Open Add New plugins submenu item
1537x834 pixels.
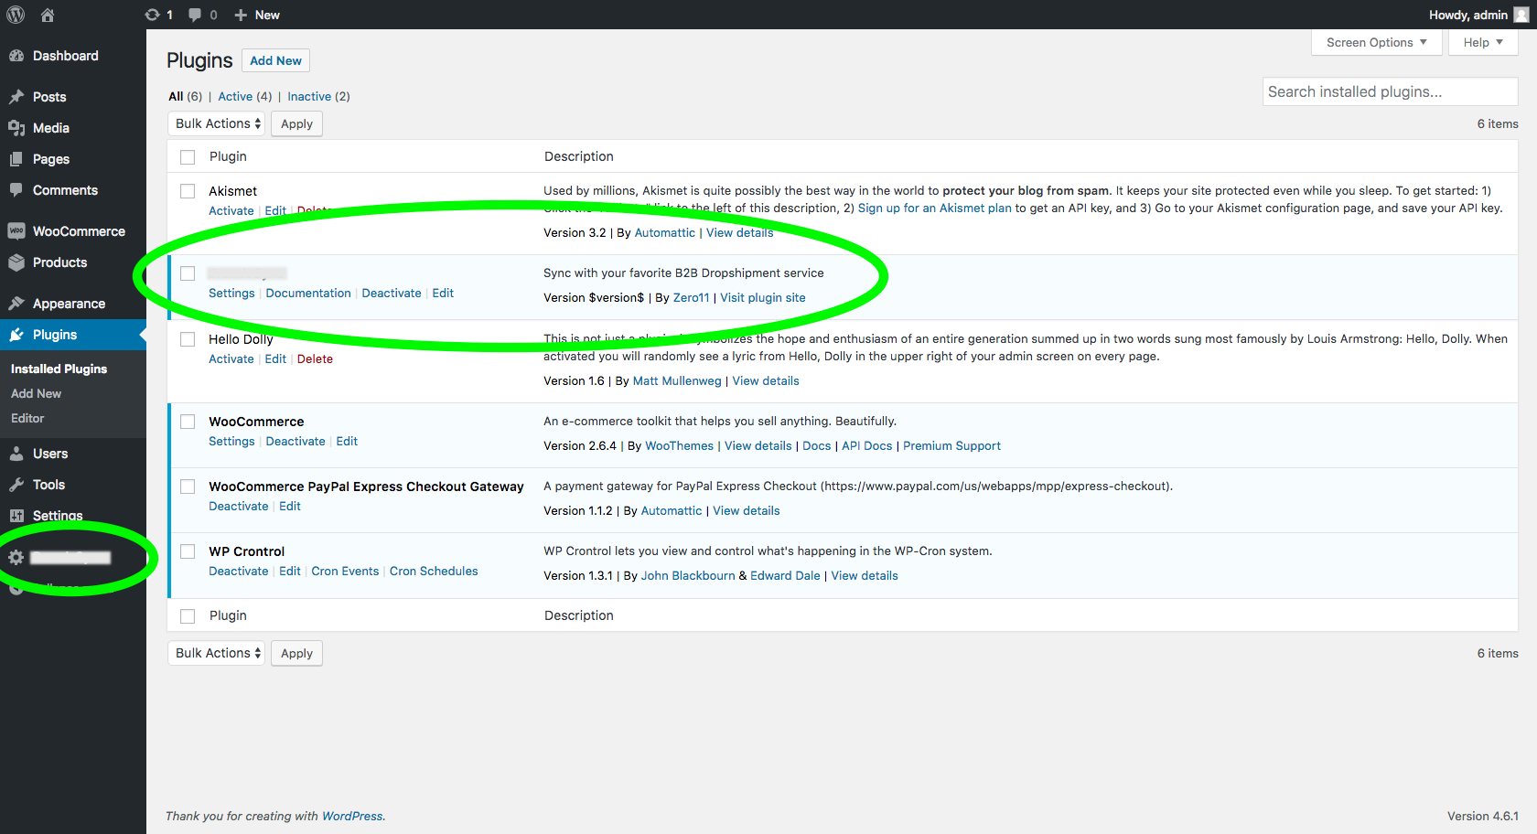point(36,393)
